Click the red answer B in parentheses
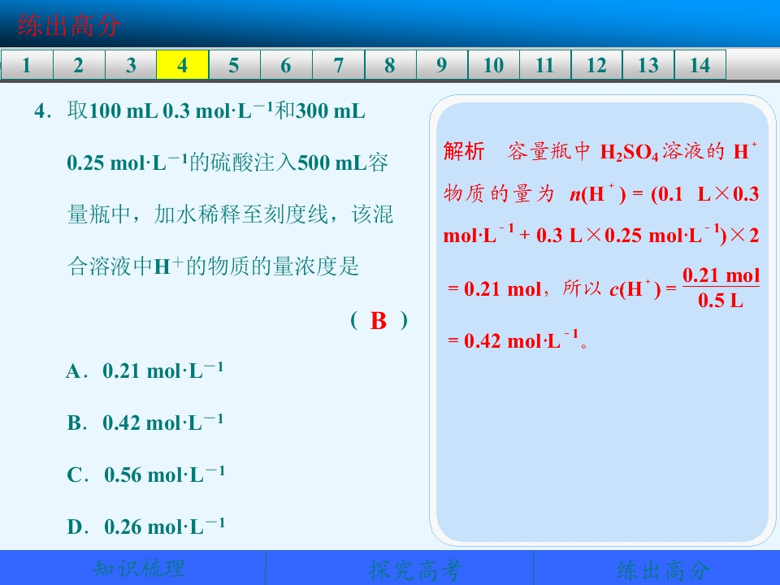 point(379,320)
